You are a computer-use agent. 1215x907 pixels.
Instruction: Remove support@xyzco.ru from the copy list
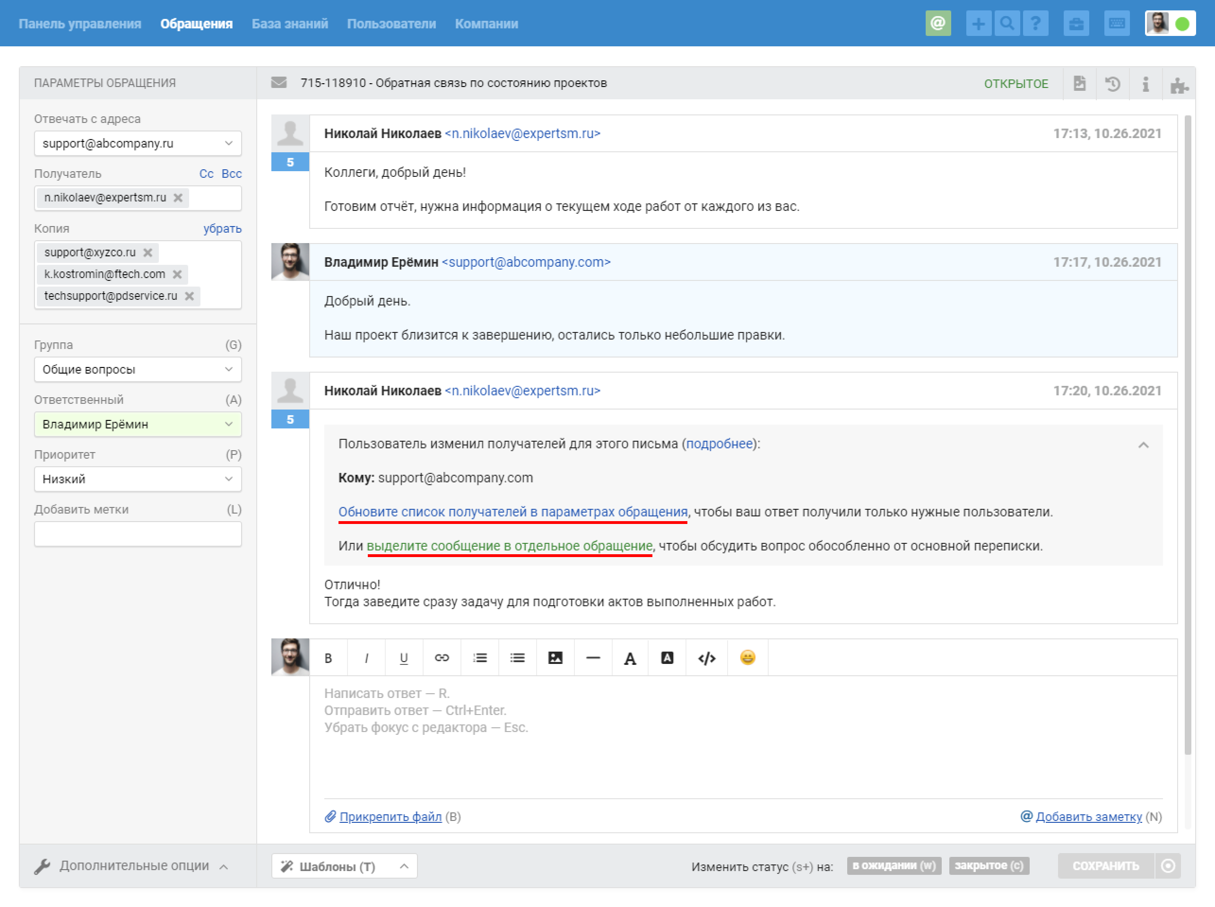point(148,253)
